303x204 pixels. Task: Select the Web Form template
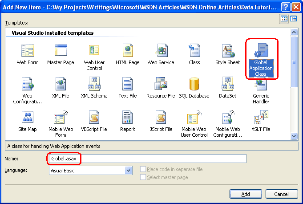pyautogui.click(x=28, y=54)
